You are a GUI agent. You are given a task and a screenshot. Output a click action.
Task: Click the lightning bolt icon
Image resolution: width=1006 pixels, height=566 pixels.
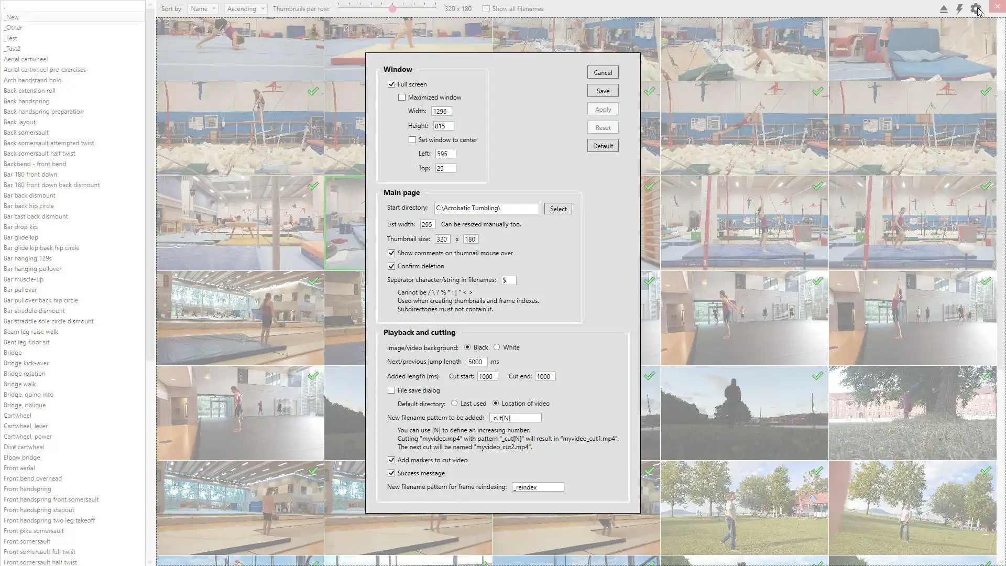(959, 9)
